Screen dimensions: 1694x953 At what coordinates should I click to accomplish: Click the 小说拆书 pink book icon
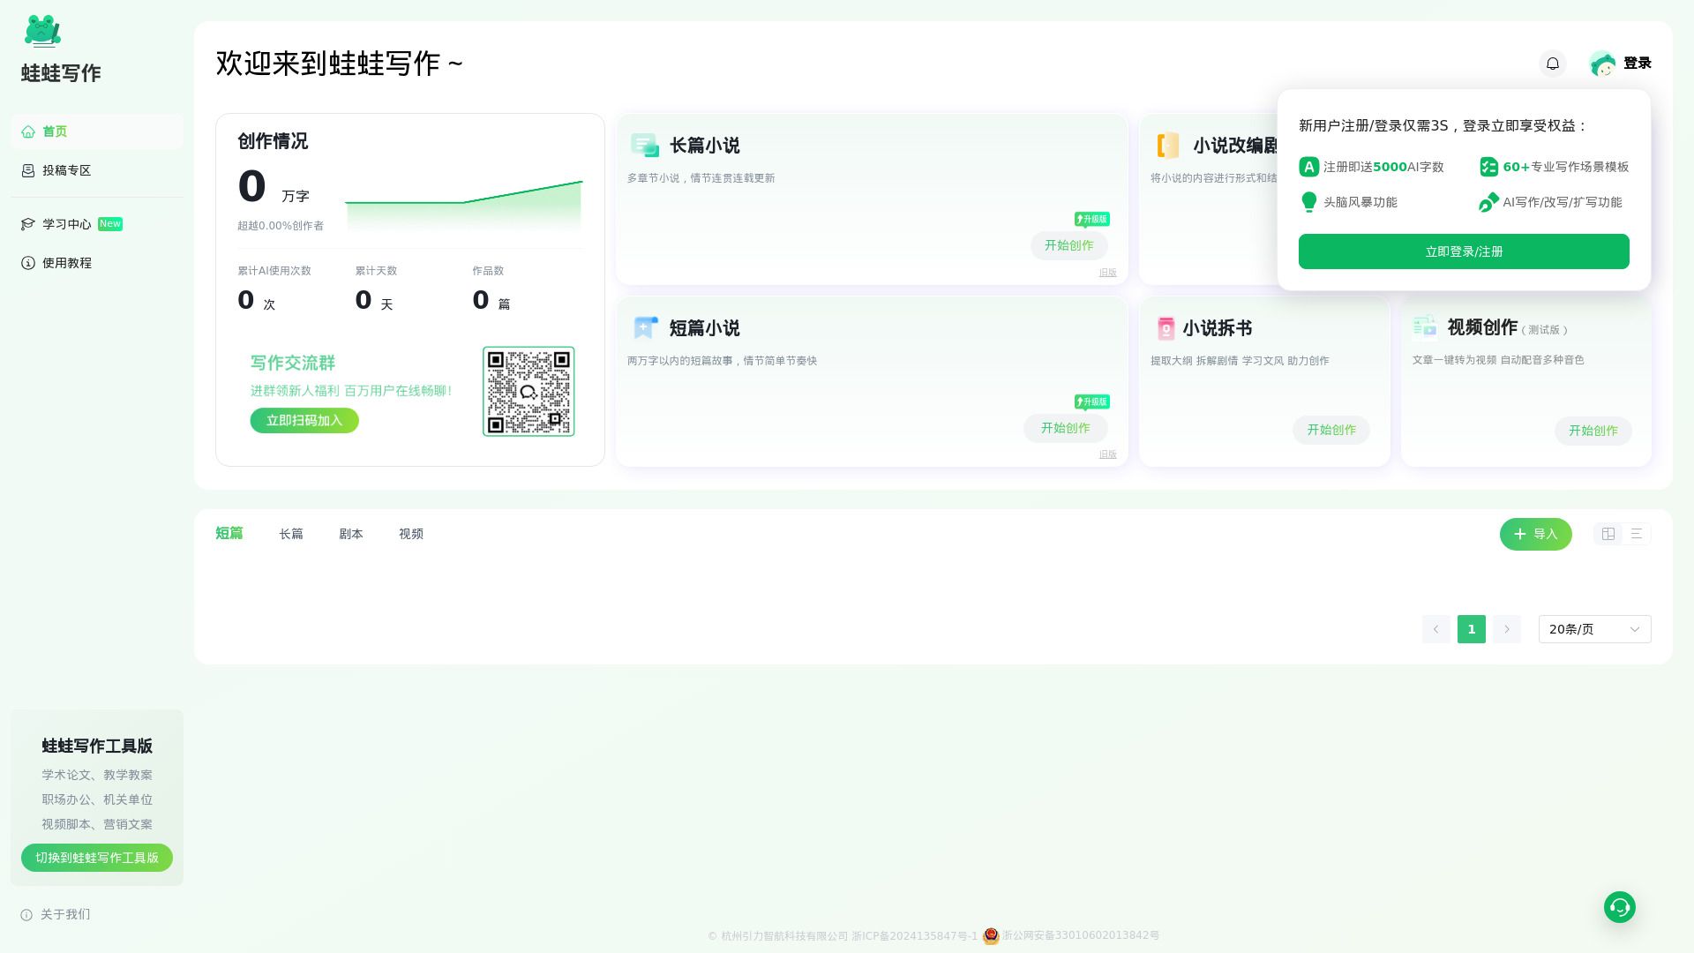pyautogui.click(x=1166, y=327)
